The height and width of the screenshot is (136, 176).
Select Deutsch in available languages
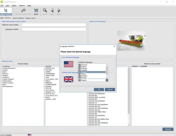(92, 65)
